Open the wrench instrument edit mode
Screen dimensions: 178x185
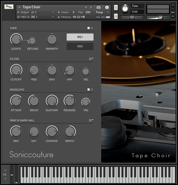click(x=9, y=7)
